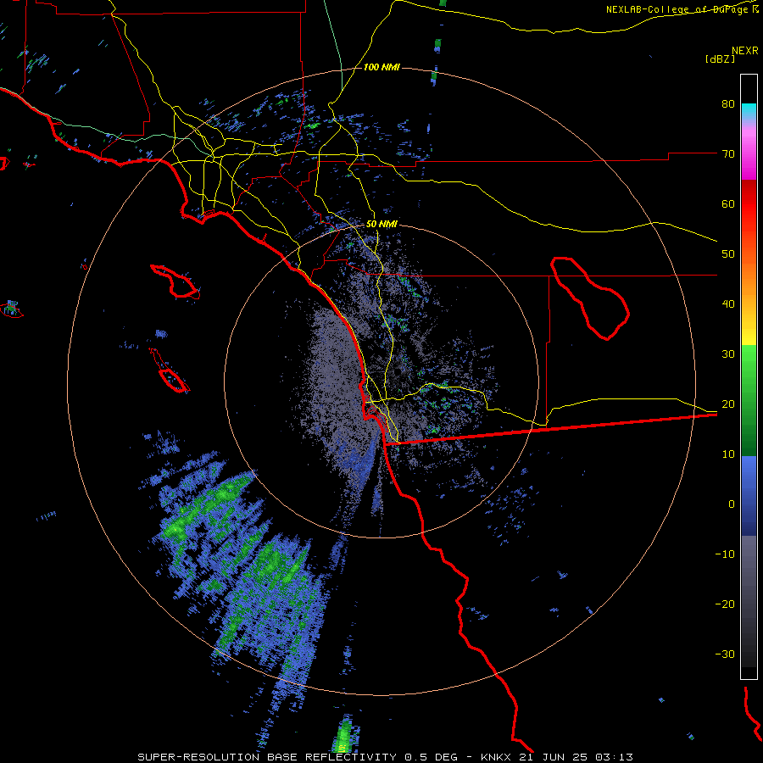The image size is (763, 763).
Task: Click the blue band of the dBZ color bar
Action: tap(749, 495)
